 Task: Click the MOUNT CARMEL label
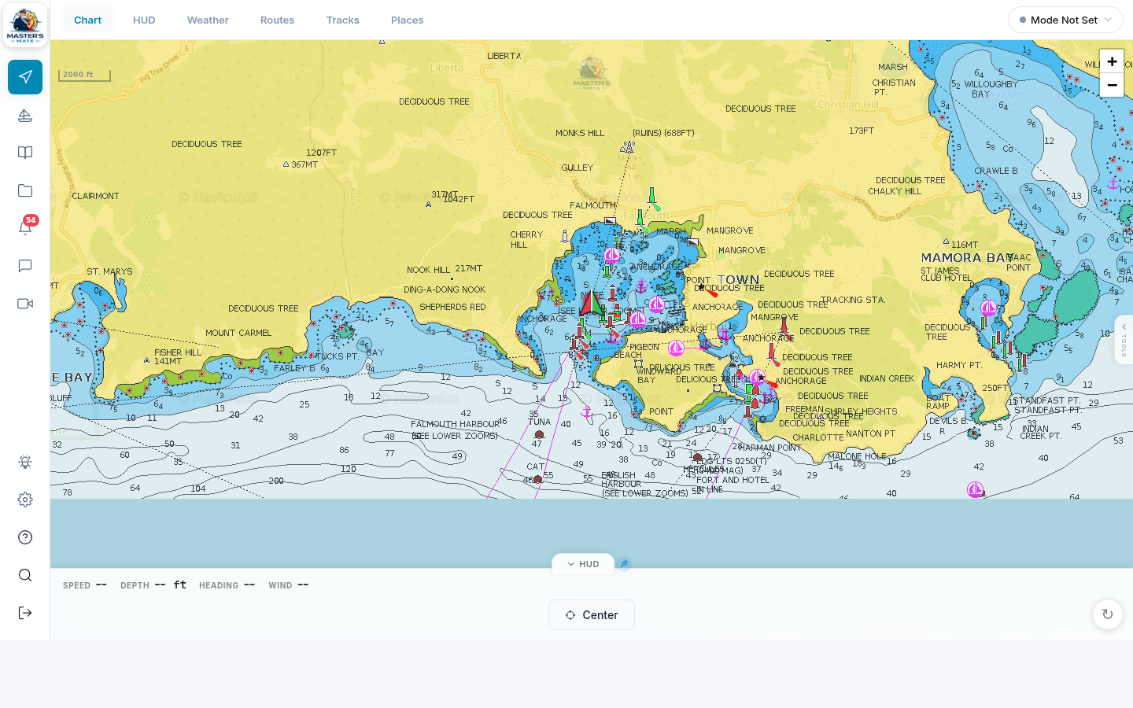[238, 333]
